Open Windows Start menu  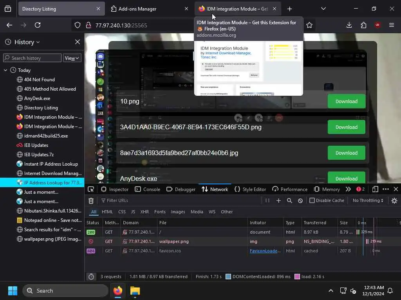point(13,291)
